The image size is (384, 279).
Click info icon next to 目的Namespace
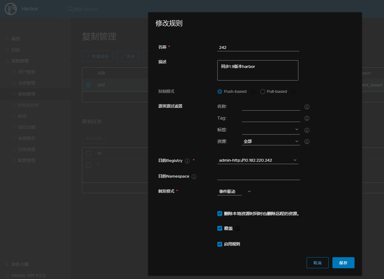[x=194, y=177]
